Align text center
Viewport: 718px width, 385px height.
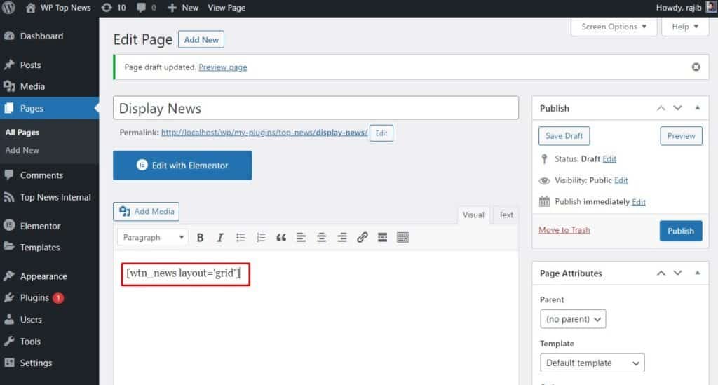[x=321, y=238]
